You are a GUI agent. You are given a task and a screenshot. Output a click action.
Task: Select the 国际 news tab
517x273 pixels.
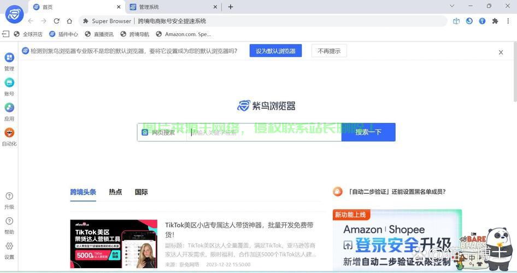point(142,192)
